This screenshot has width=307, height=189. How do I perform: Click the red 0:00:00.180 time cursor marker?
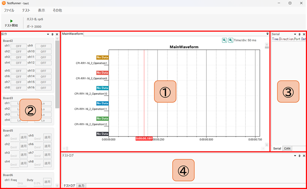(x=144, y=139)
